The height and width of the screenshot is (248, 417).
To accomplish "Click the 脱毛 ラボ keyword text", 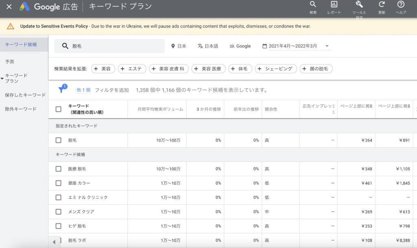I will 77,241.
